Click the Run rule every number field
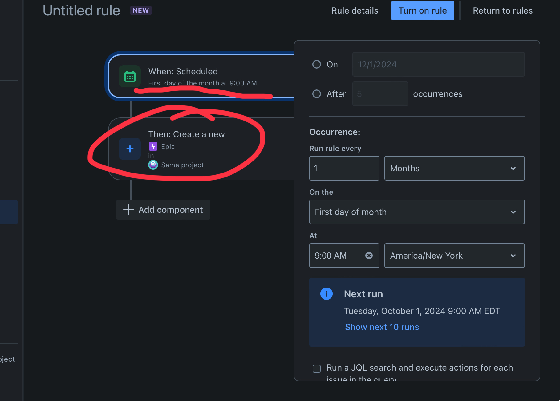This screenshot has height=401, width=560. coord(344,168)
